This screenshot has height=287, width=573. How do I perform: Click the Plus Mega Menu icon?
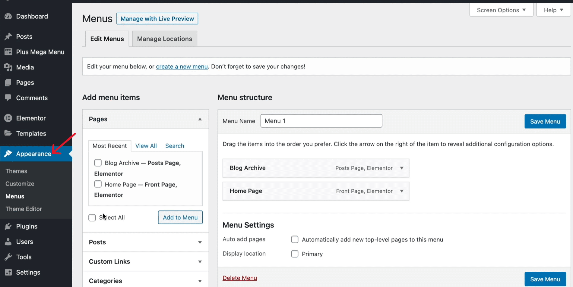(x=8, y=52)
